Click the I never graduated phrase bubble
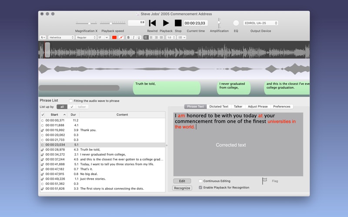Image resolution: width=348 pixels, height=217 pixels. click(234, 88)
